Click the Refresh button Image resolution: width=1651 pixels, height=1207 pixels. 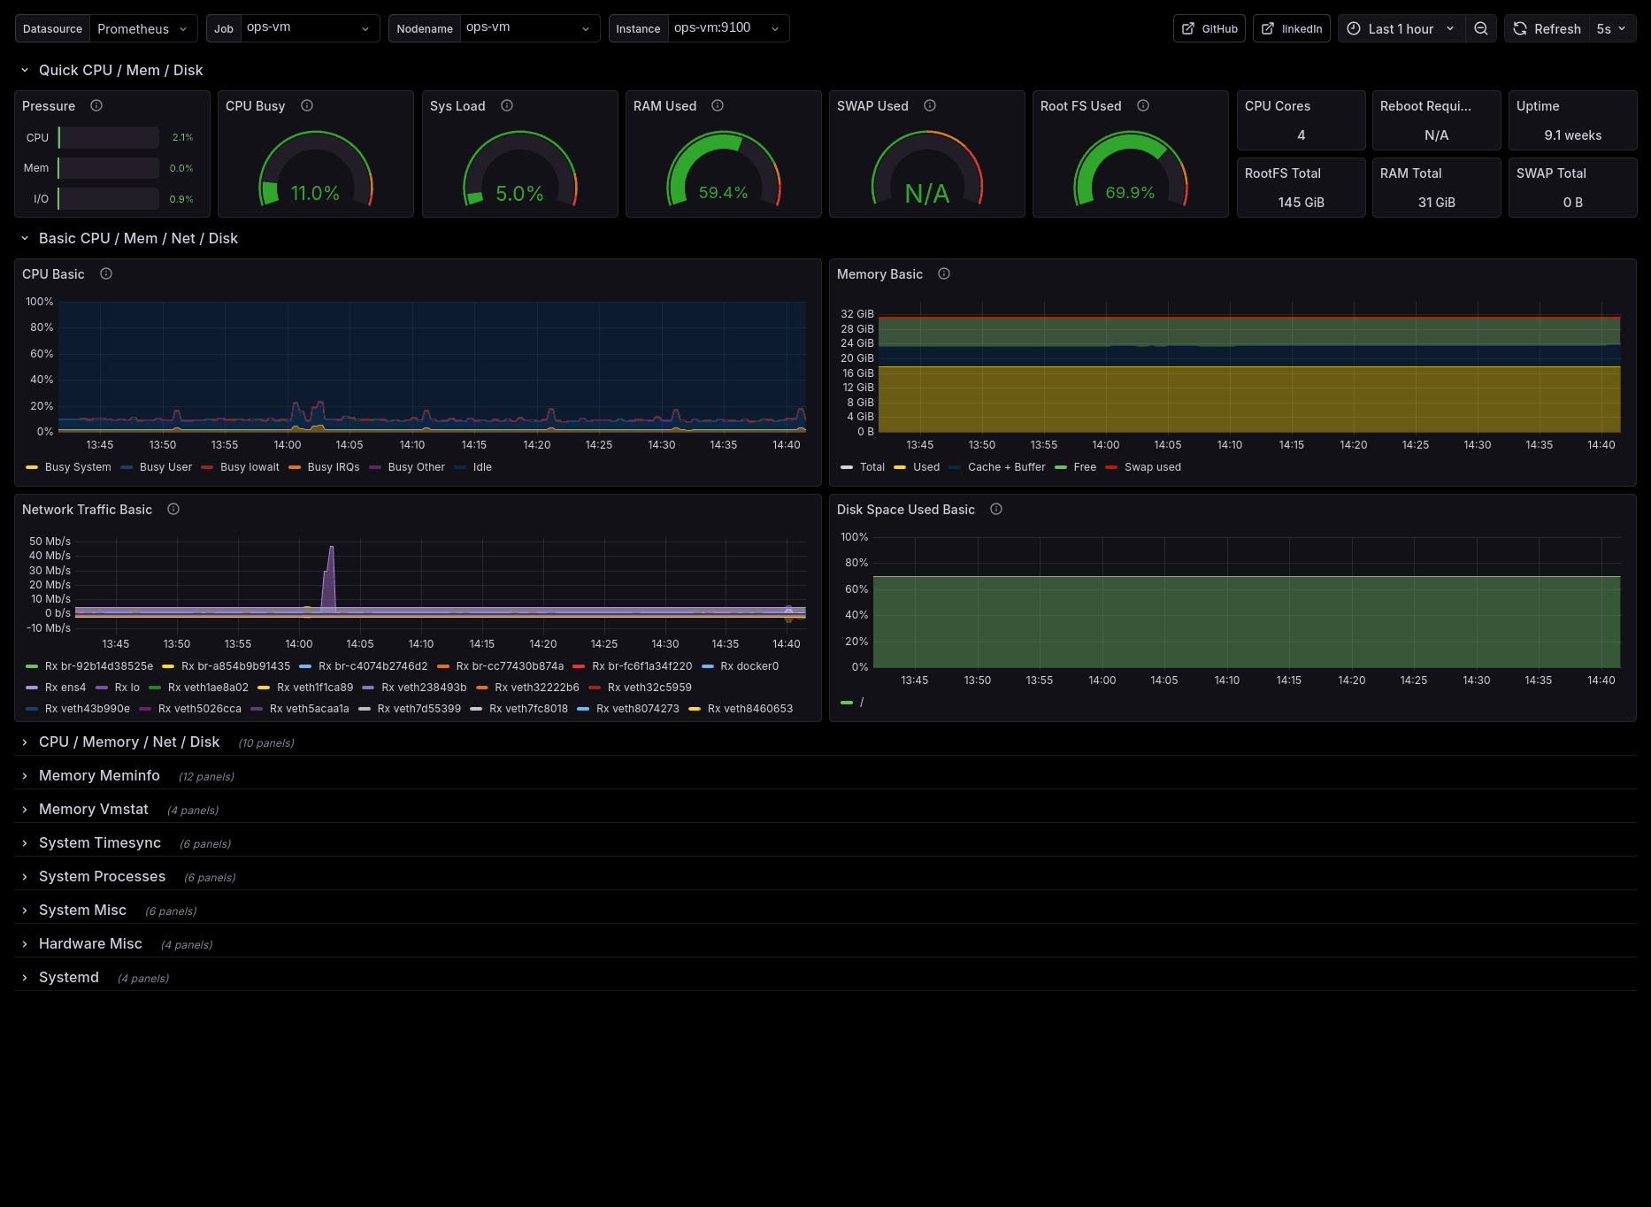[1547, 28]
